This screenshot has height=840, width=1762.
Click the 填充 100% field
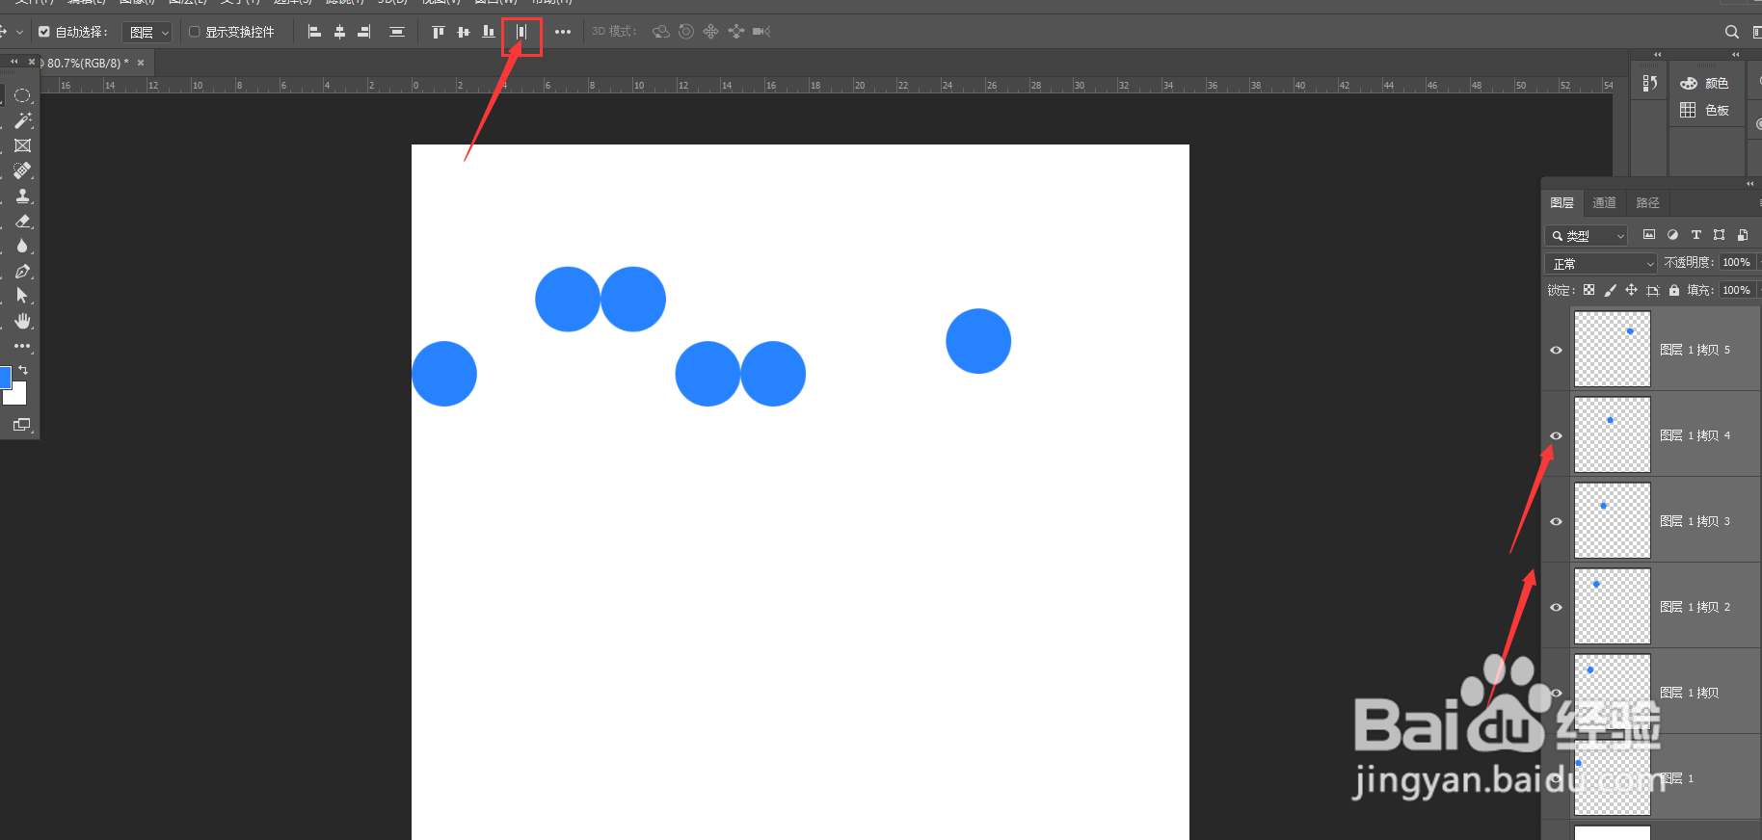[1736, 290]
